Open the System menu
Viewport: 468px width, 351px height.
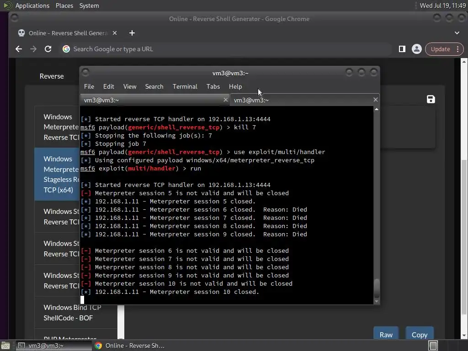click(x=89, y=5)
